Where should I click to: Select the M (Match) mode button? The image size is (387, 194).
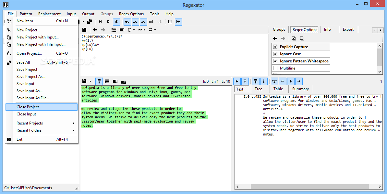pos(100,22)
